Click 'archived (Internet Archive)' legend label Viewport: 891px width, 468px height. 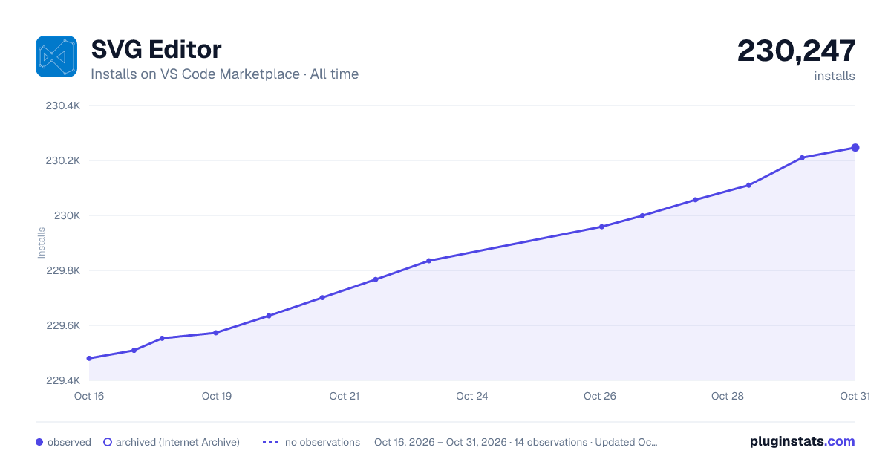click(177, 442)
